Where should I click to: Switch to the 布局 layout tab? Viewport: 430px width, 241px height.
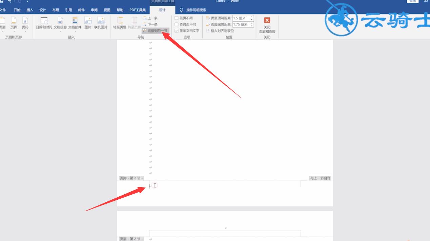click(56, 10)
